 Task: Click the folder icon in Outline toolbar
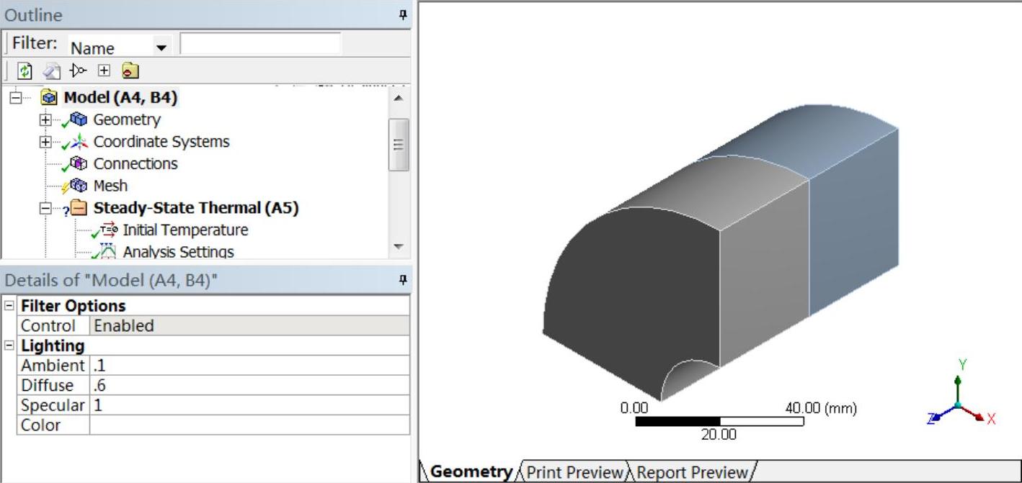[130, 71]
